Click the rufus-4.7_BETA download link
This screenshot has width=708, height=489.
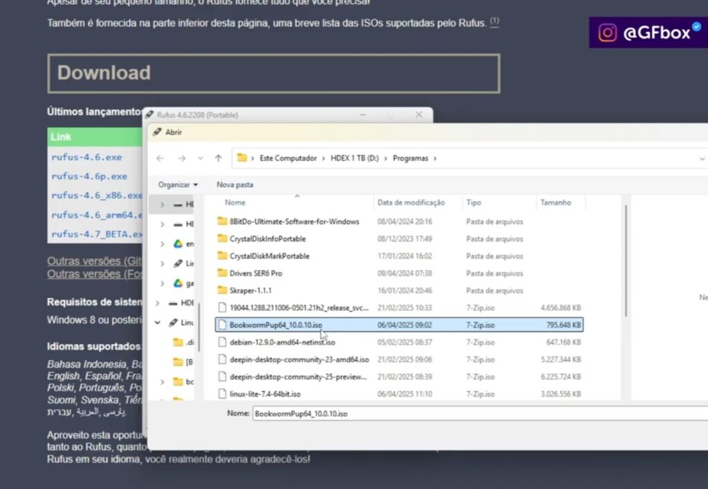[97, 234]
